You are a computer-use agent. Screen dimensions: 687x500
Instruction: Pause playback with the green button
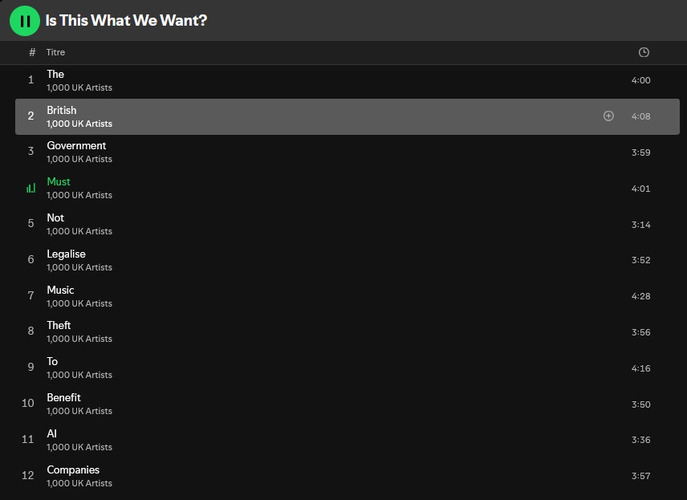pyautogui.click(x=25, y=21)
